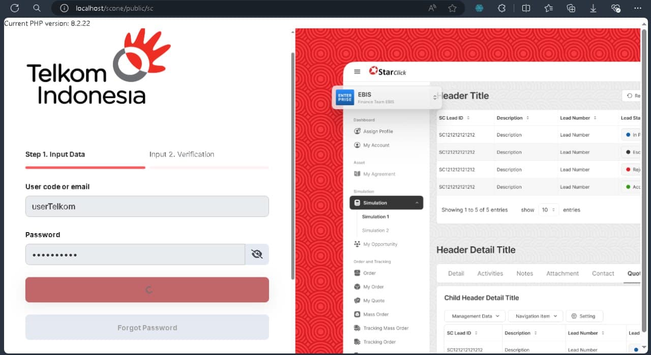Click the My Order box icon

point(357,287)
